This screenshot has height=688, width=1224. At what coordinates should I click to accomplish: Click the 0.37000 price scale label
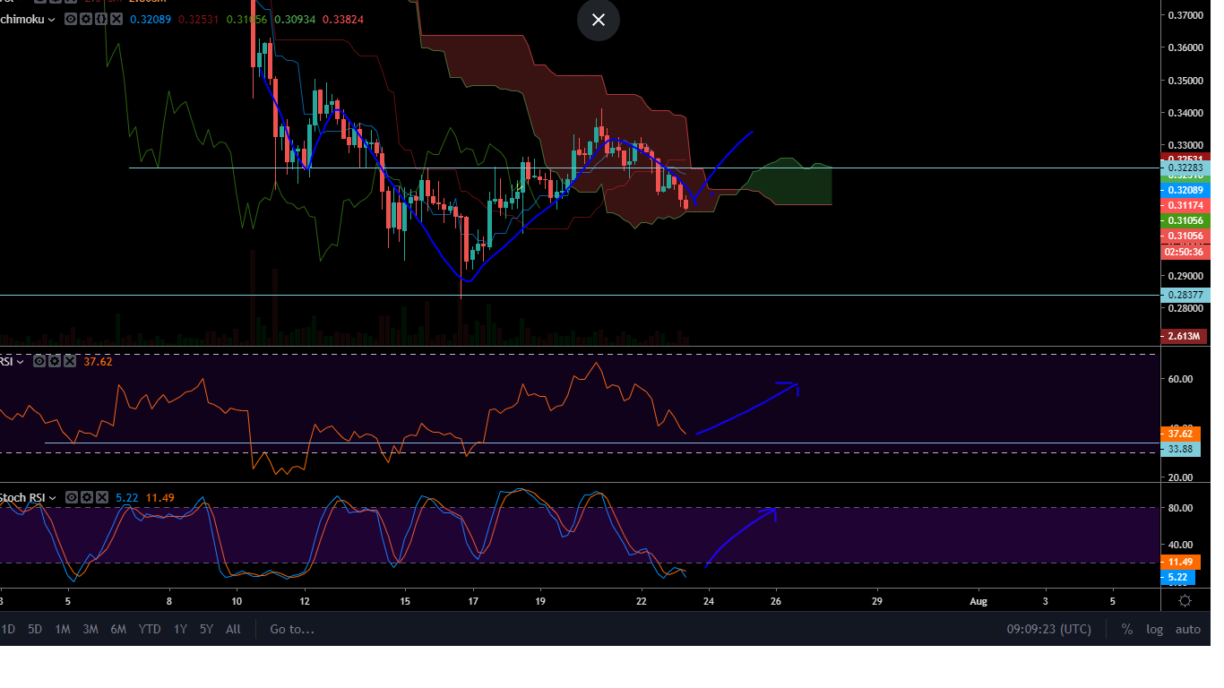tap(1185, 15)
